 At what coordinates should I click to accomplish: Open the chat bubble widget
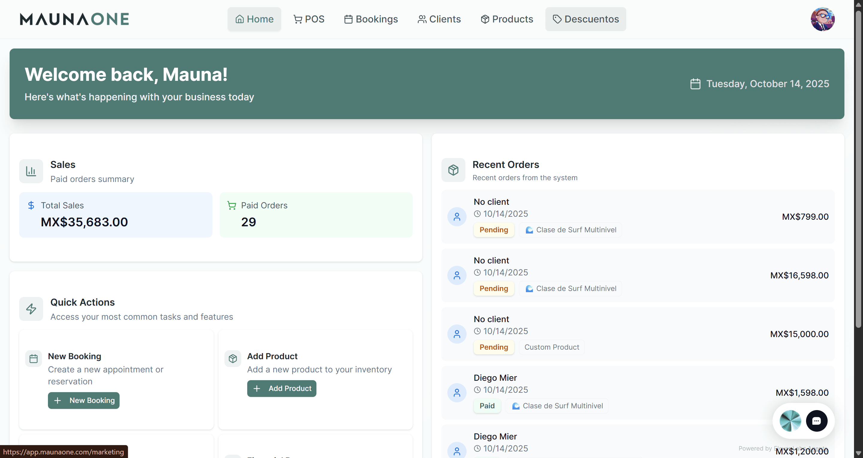[x=817, y=421]
